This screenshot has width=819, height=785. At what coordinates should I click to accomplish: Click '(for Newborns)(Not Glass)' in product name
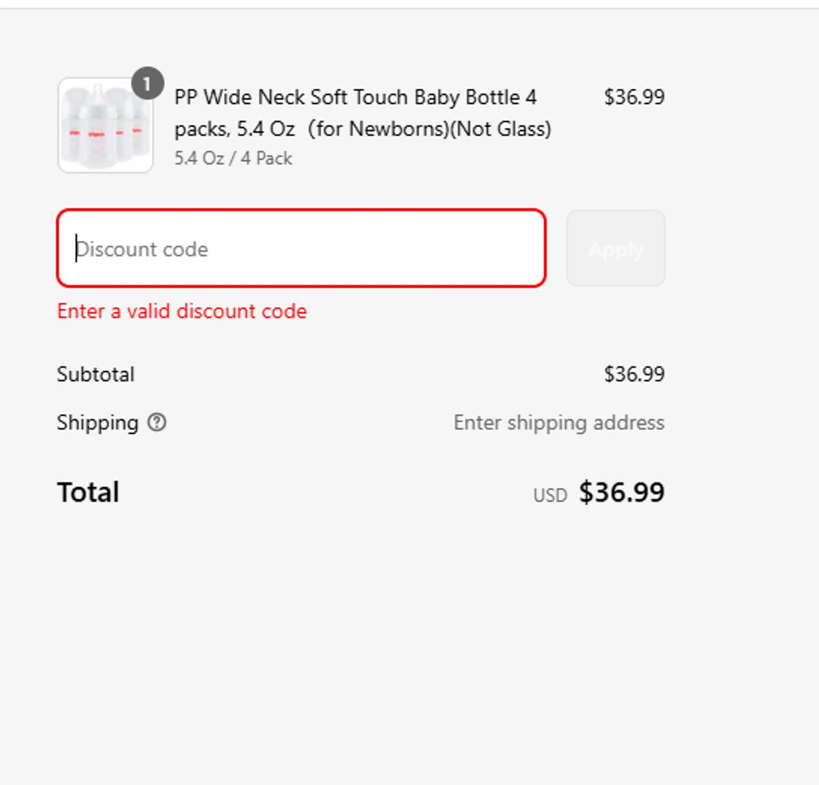(x=430, y=129)
